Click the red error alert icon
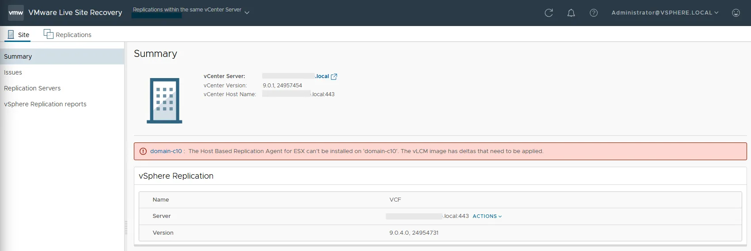This screenshot has width=751, height=251. 143,151
